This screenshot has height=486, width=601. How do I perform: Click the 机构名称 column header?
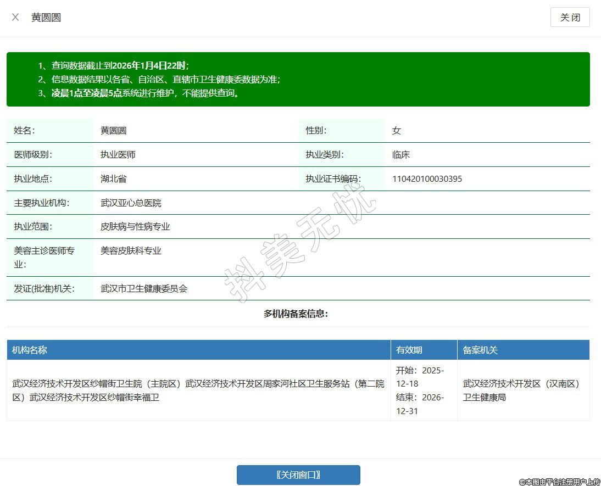[x=30, y=350]
